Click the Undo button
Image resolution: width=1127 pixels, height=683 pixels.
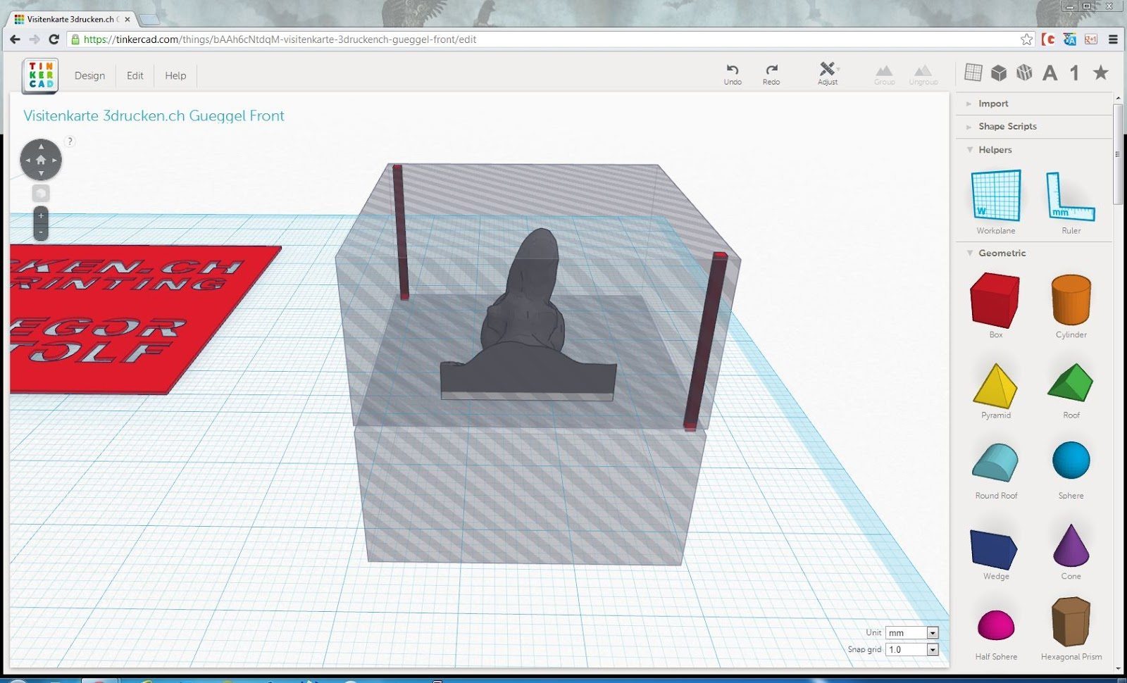733,74
